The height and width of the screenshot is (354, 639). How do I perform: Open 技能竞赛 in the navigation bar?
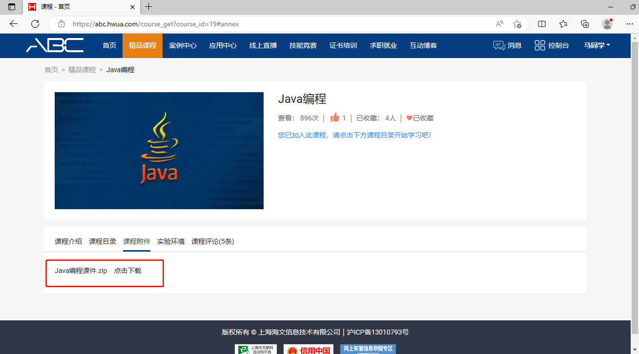coord(303,45)
